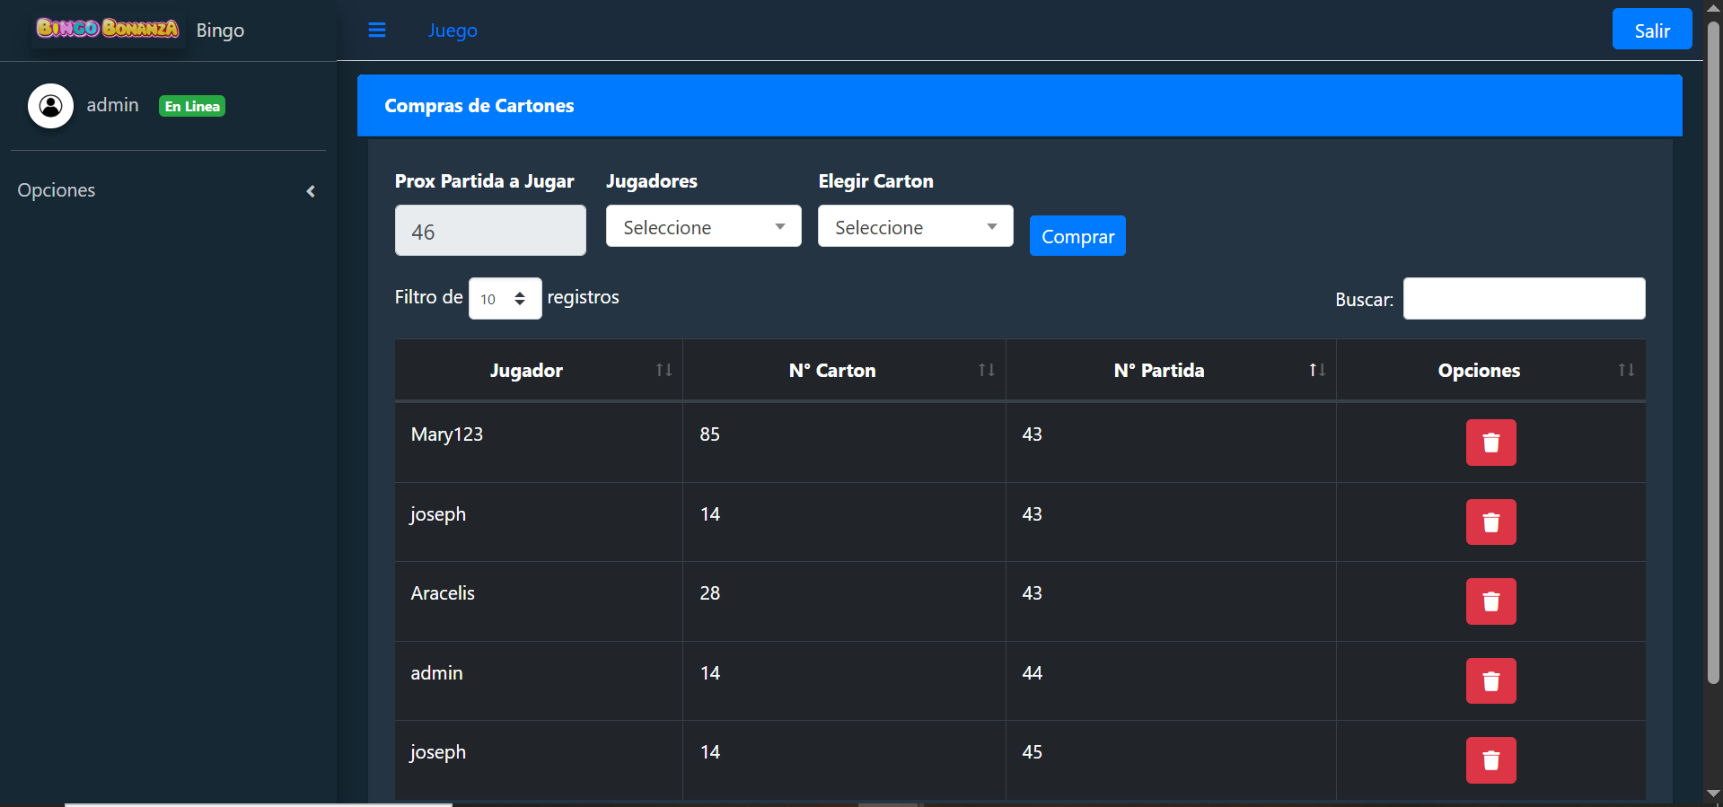Click the admin user avatar icon

[51, 106]
